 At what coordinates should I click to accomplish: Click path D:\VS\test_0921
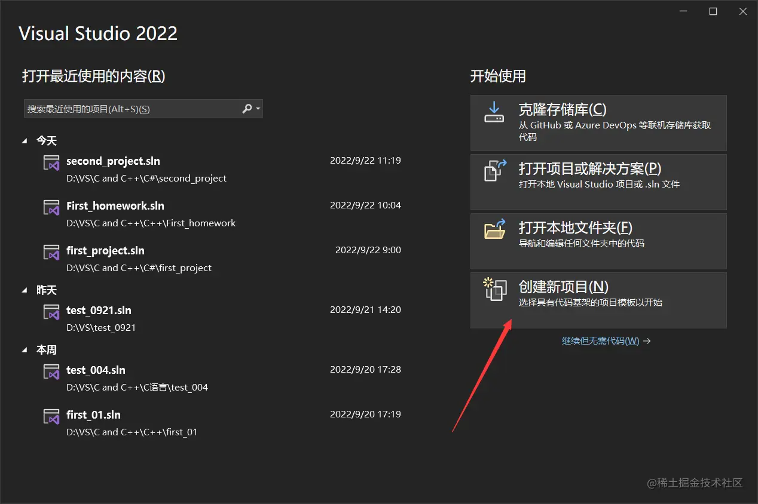(x=101, y=328)
